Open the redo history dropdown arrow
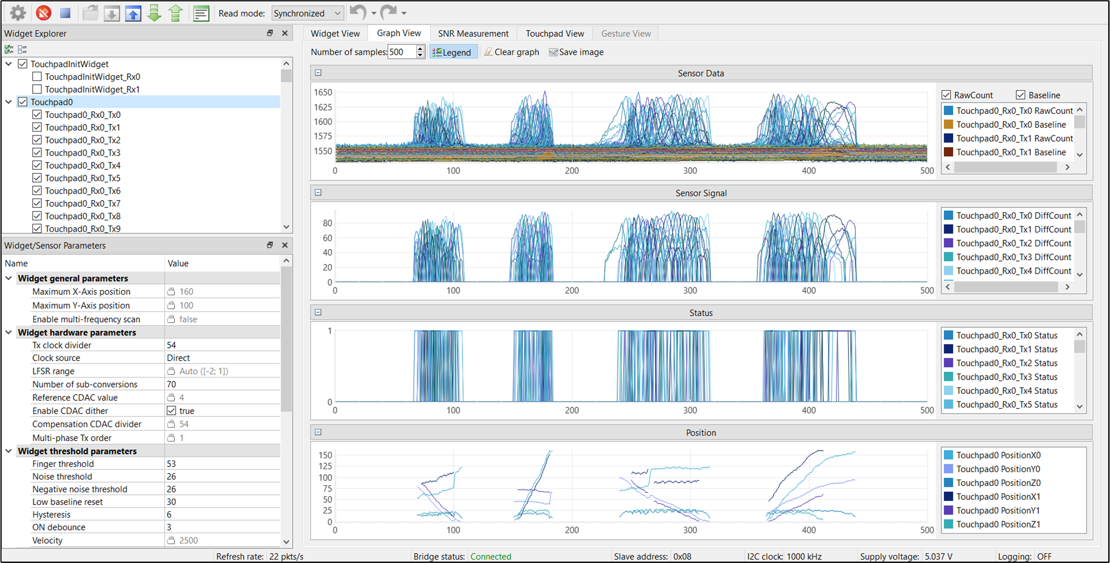This screenshot has height=563, width=1110. [x=404, y=13]
